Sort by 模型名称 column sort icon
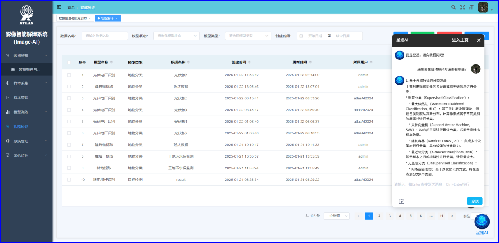The height and width of the screenshot is (243, 499). coord(111,62)
